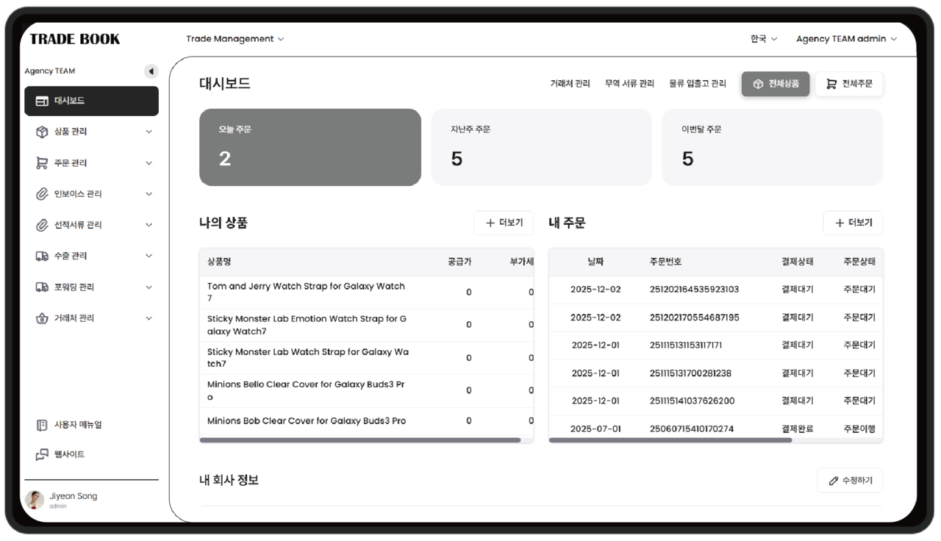Expand the 상품 관리 submenu chevron
The height and width of the screenshot is (541, 941).
point(149,132)
